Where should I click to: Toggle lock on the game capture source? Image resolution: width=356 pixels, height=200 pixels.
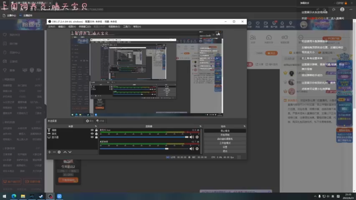point(96,134)
